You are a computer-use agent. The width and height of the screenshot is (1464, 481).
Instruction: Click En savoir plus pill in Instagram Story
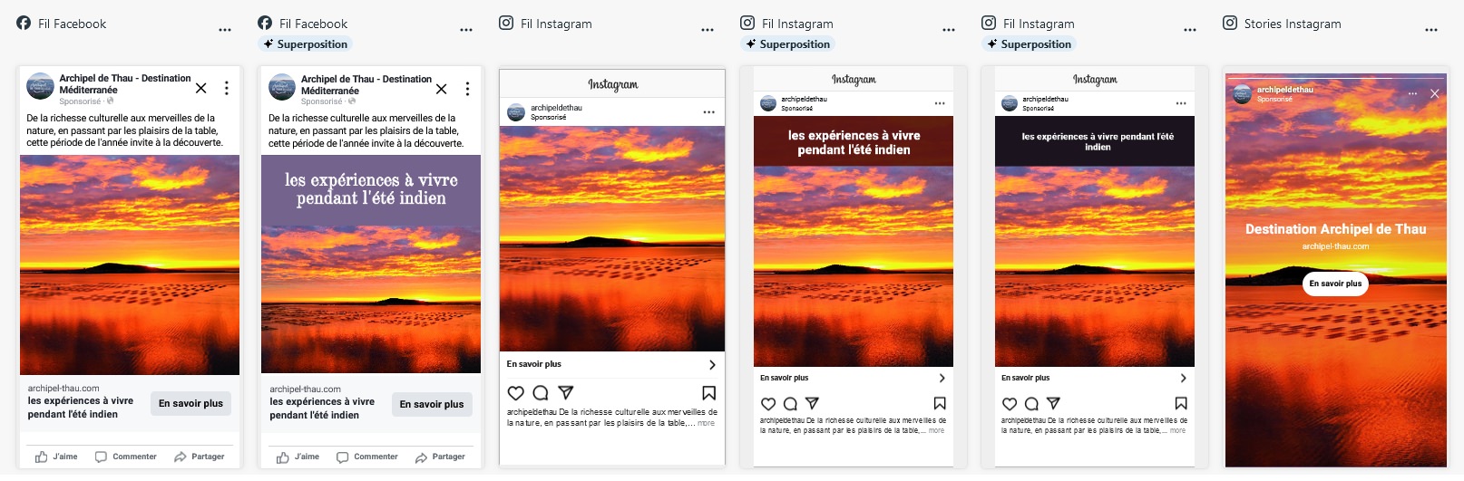(x=1335, y=284)
